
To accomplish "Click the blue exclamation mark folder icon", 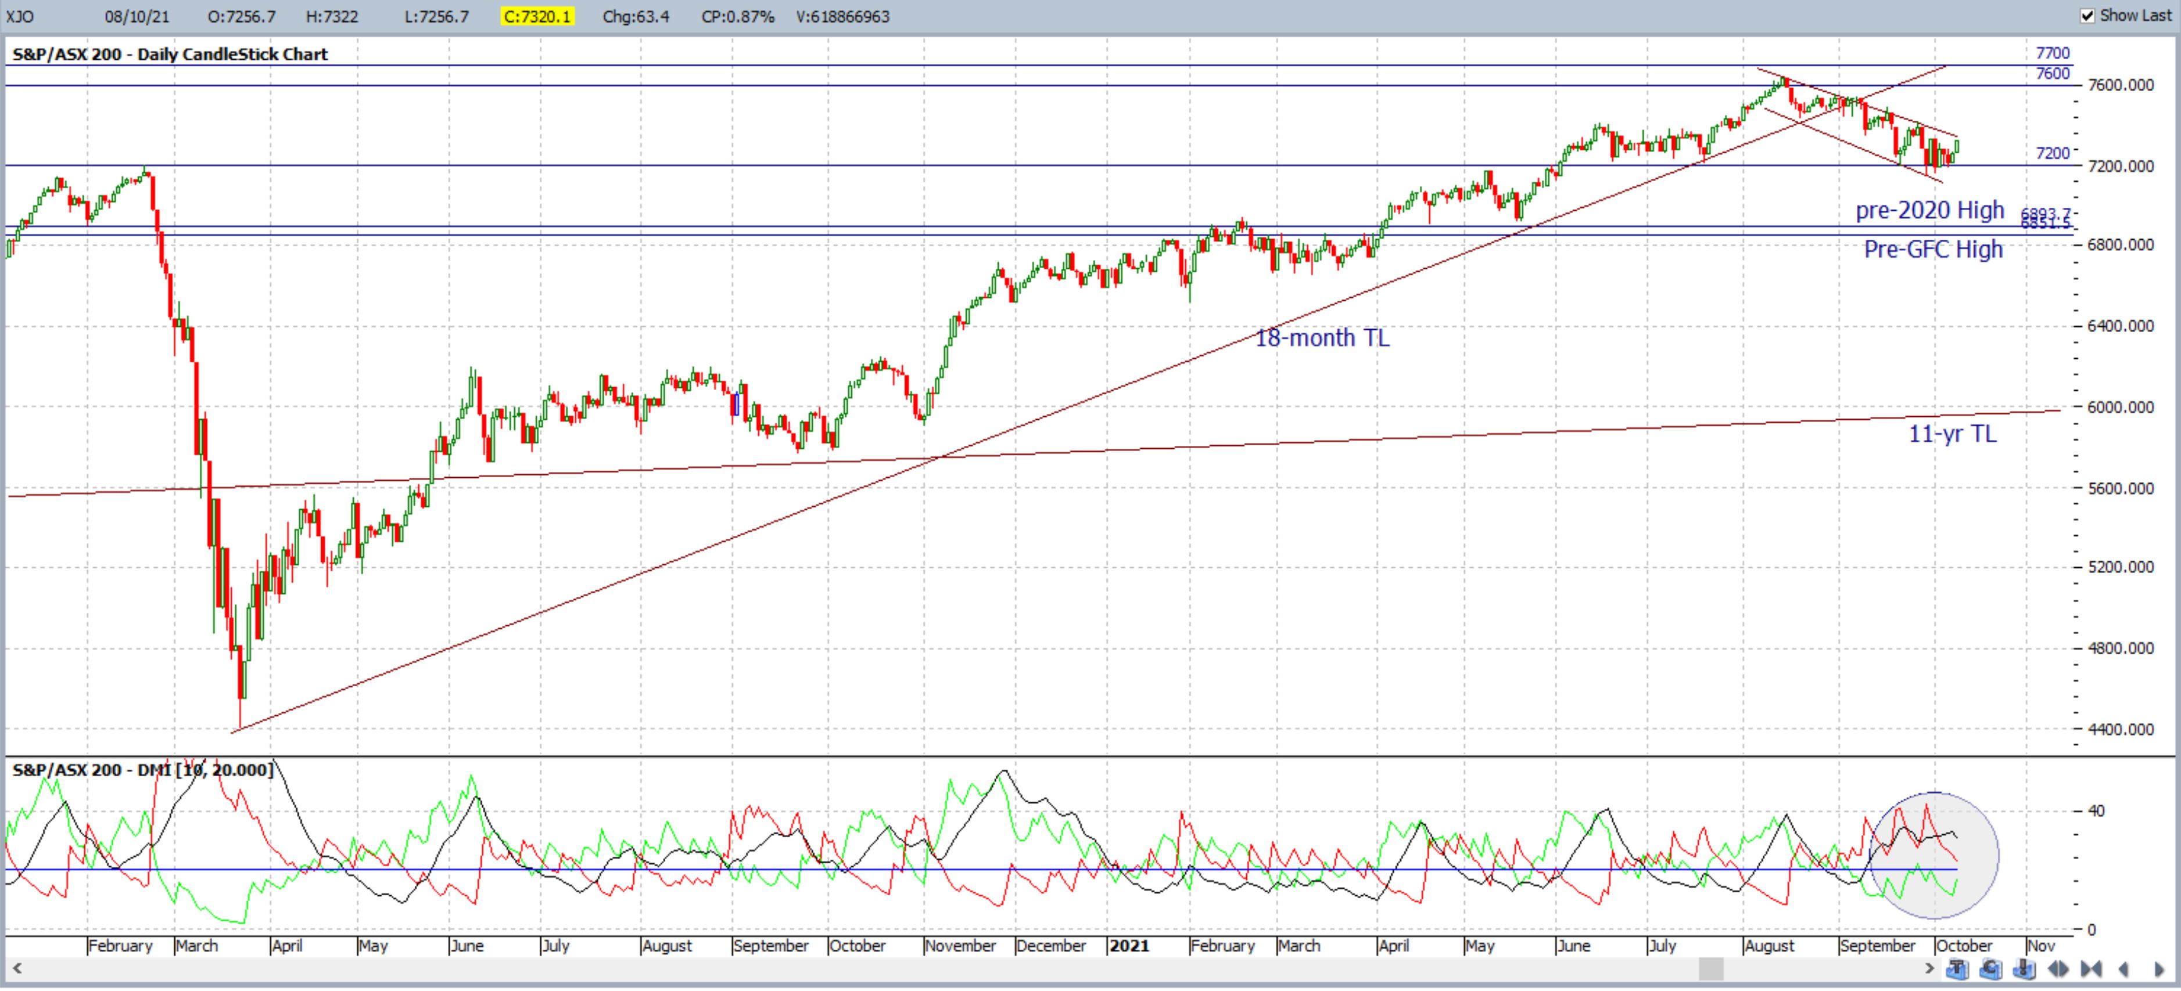I will [2024, 968].
